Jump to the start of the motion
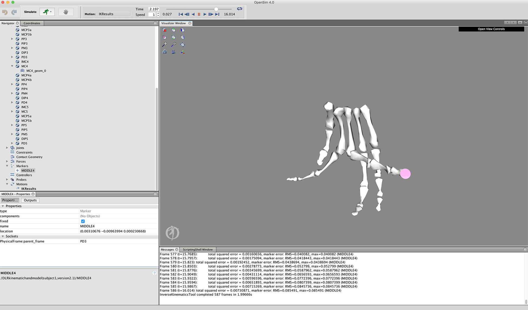Viewport: 528px width, 310px height. click(x=181, y=14)
